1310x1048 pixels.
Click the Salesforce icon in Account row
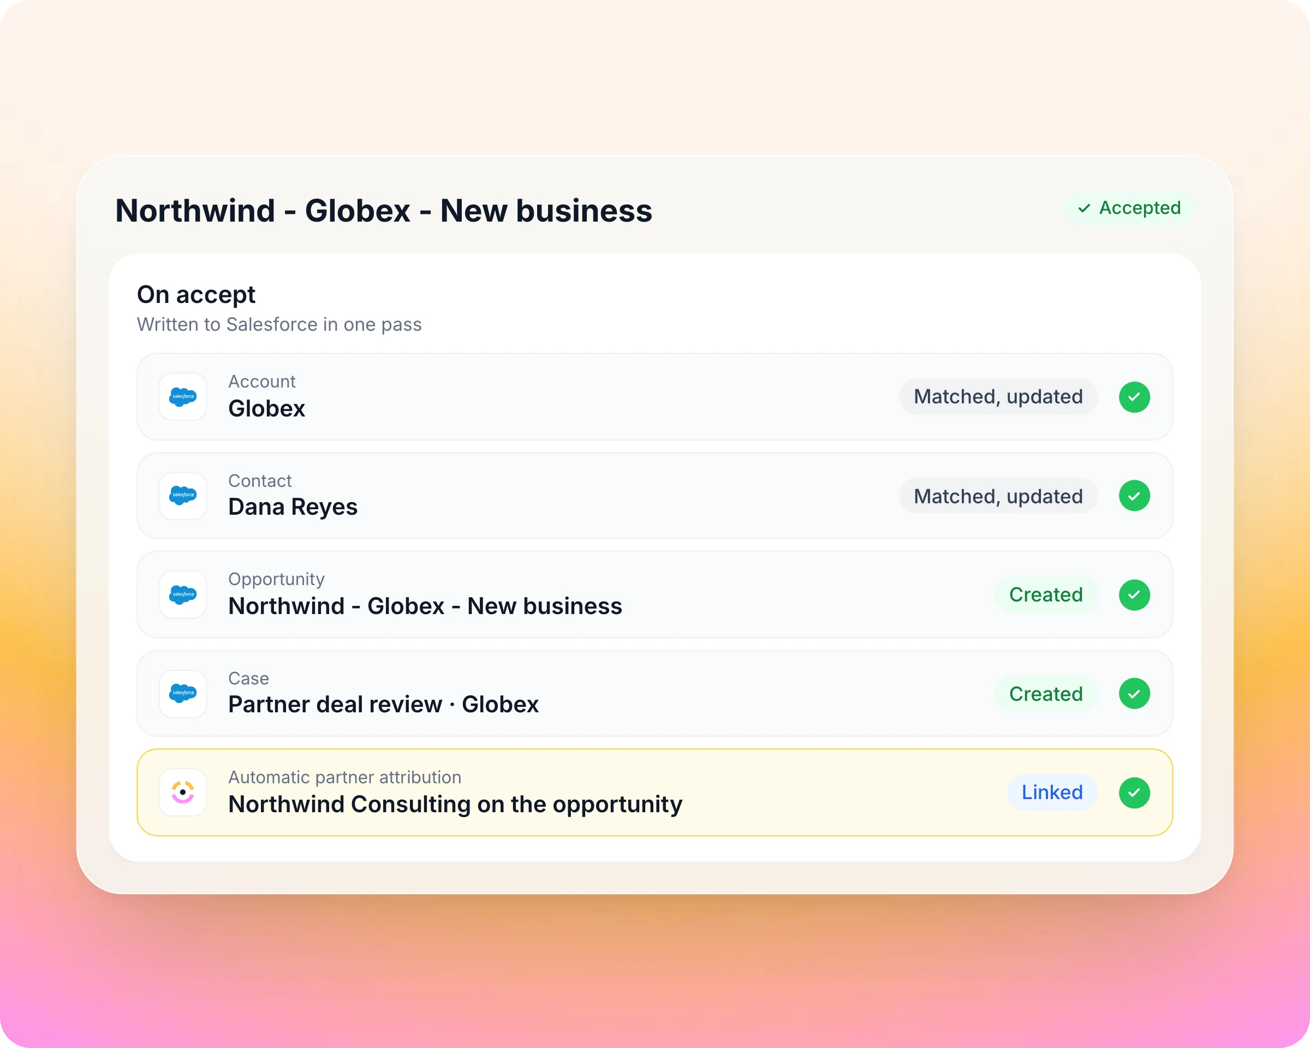(183, 397)
